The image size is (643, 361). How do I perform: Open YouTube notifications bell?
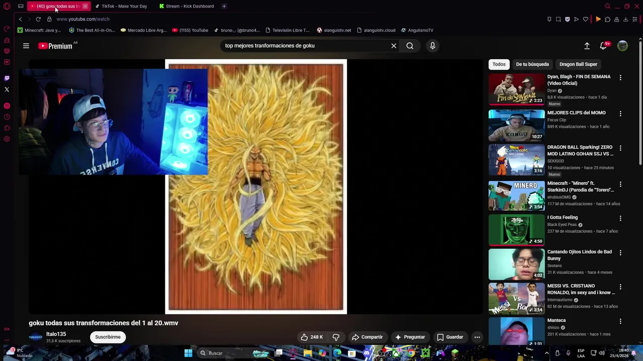[x=603, y=46]
